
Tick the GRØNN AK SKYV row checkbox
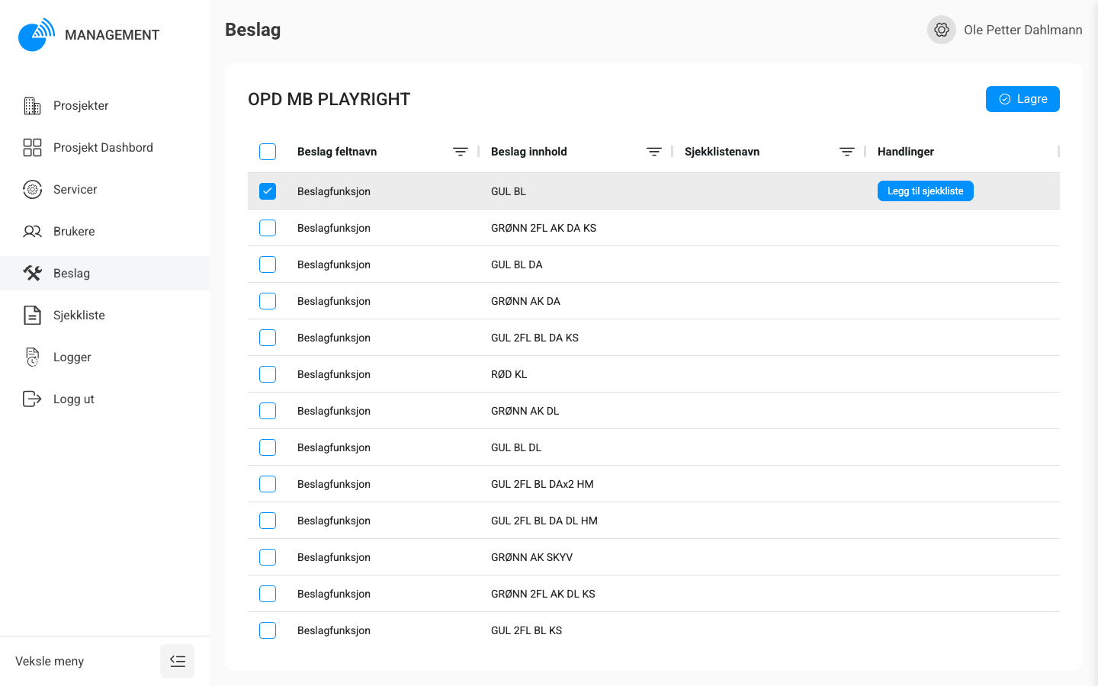pos(268,557)
